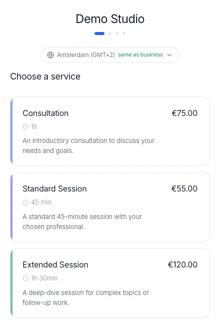
Task: Click the purple accent bar of Standard Session
Action: point(11,207)
